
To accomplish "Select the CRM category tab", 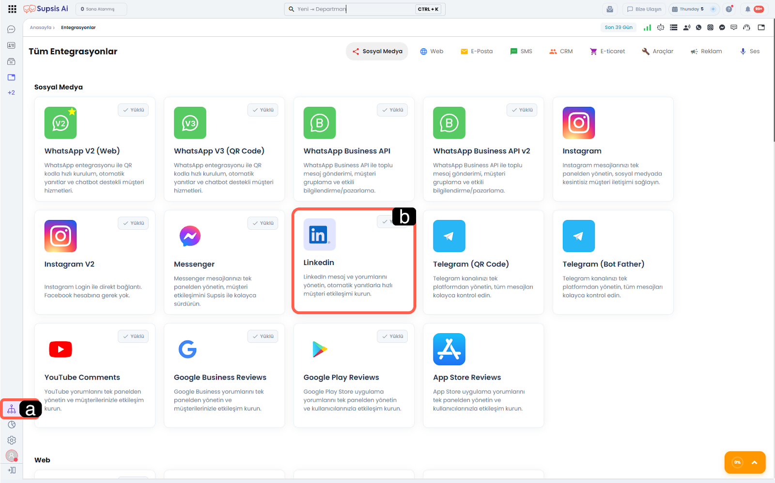I will pos(561,51).
